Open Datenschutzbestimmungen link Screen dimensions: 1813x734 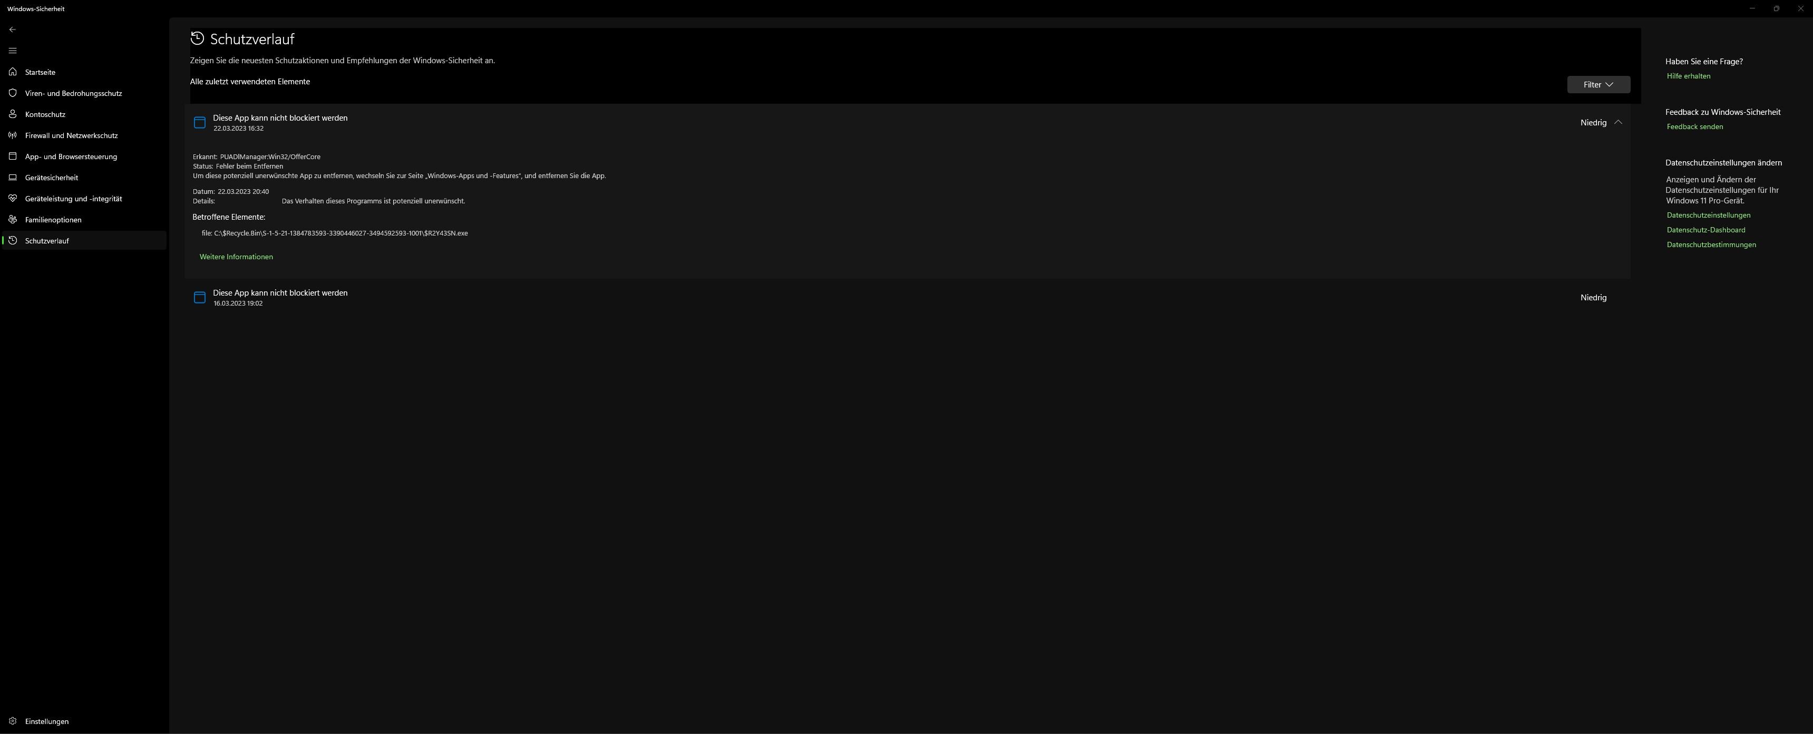pyautogui.click(x=1711, y=245)
